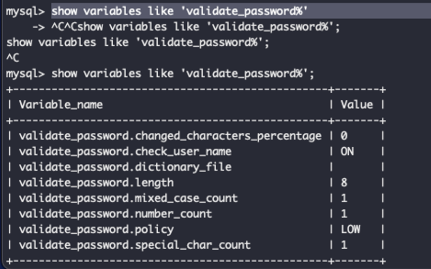Click validate_password.policy variable name

[x=96, y=229]
